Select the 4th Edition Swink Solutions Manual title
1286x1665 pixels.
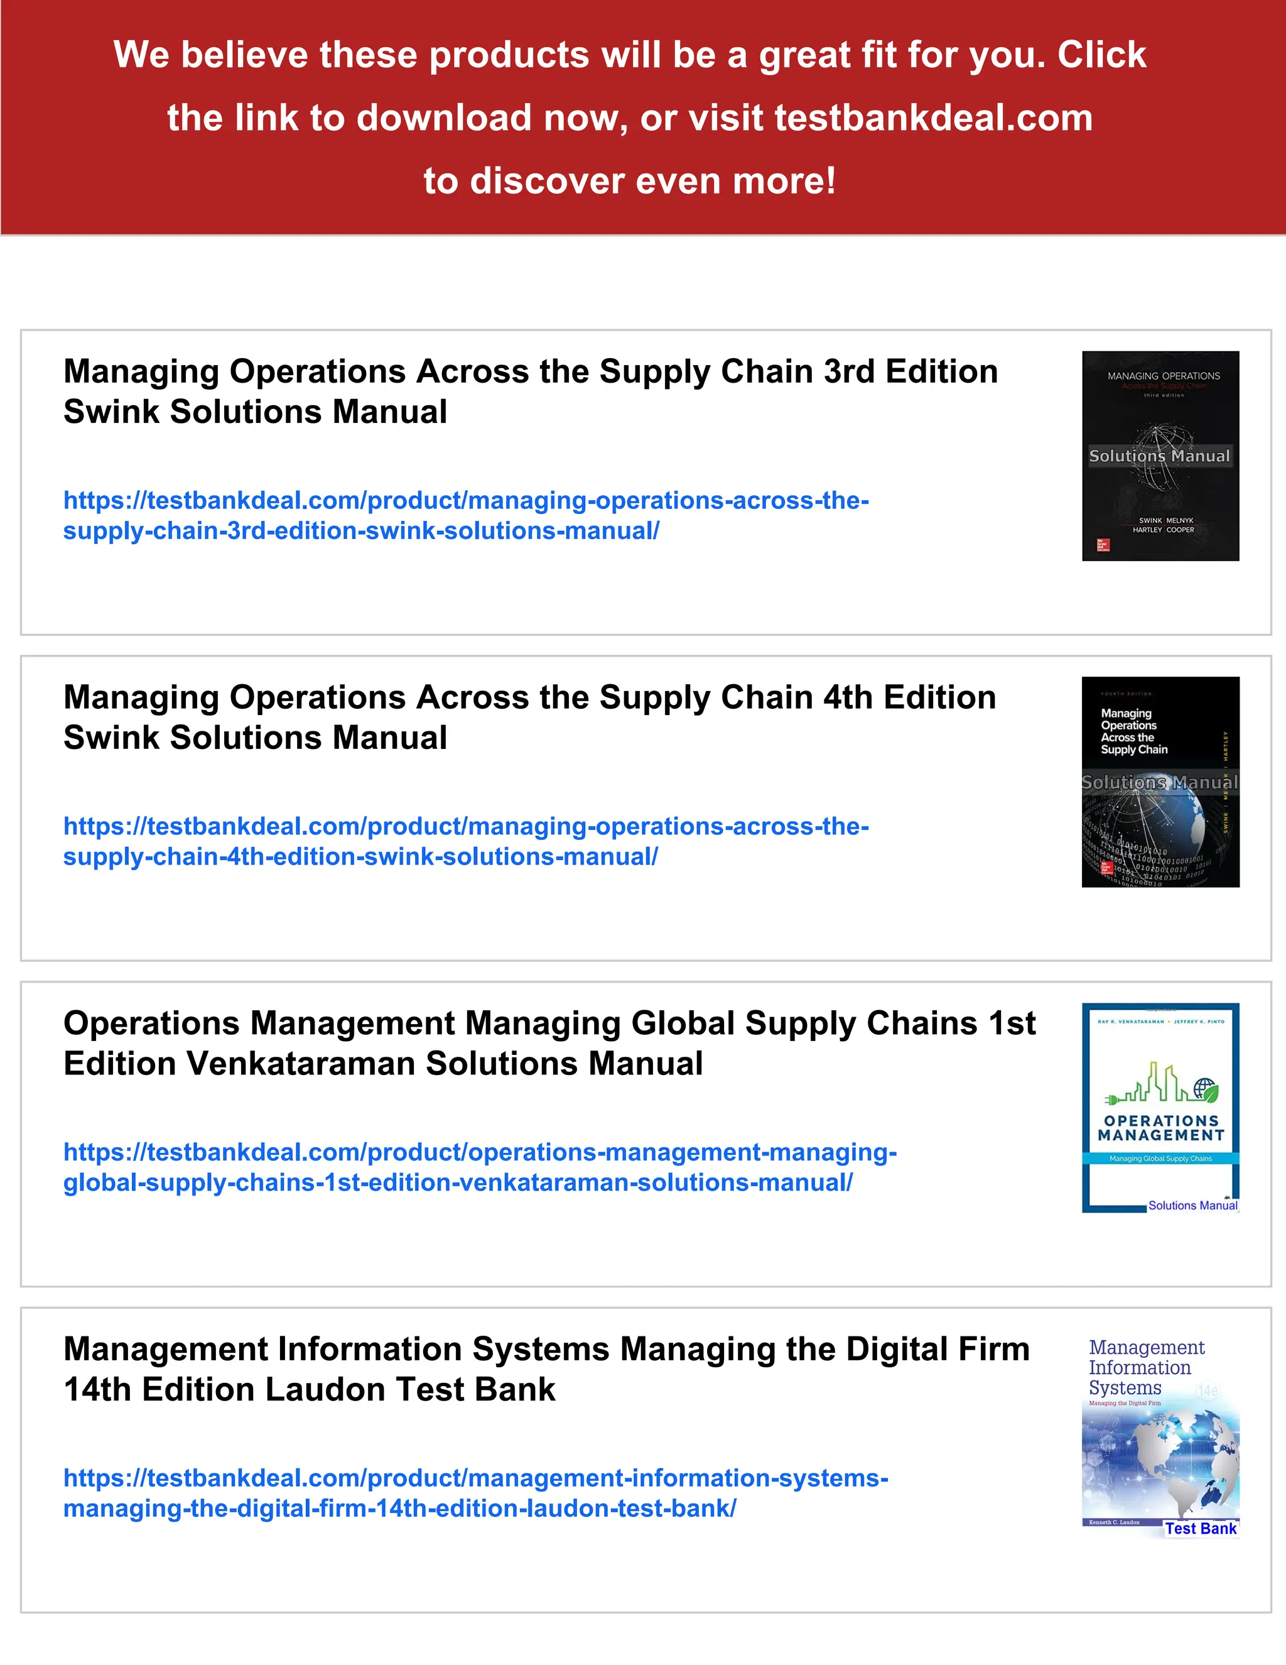529,717
